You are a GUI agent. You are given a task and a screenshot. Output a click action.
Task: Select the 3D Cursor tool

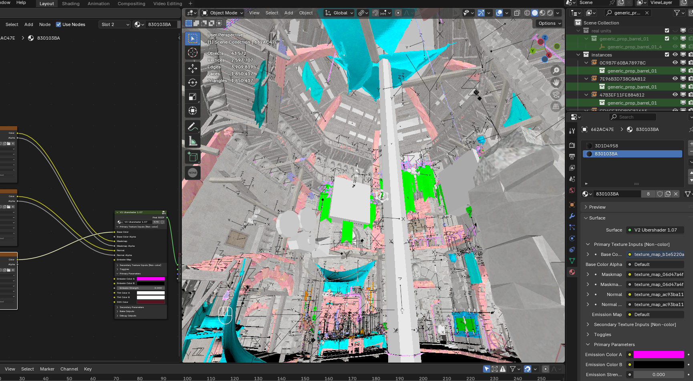(193, 53)
